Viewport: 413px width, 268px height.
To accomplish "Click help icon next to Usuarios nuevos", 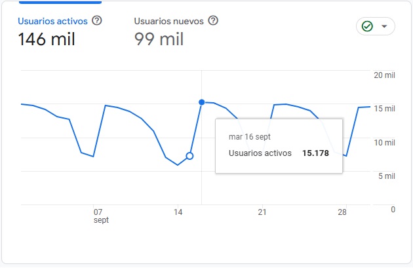I will tap(212, 21).
